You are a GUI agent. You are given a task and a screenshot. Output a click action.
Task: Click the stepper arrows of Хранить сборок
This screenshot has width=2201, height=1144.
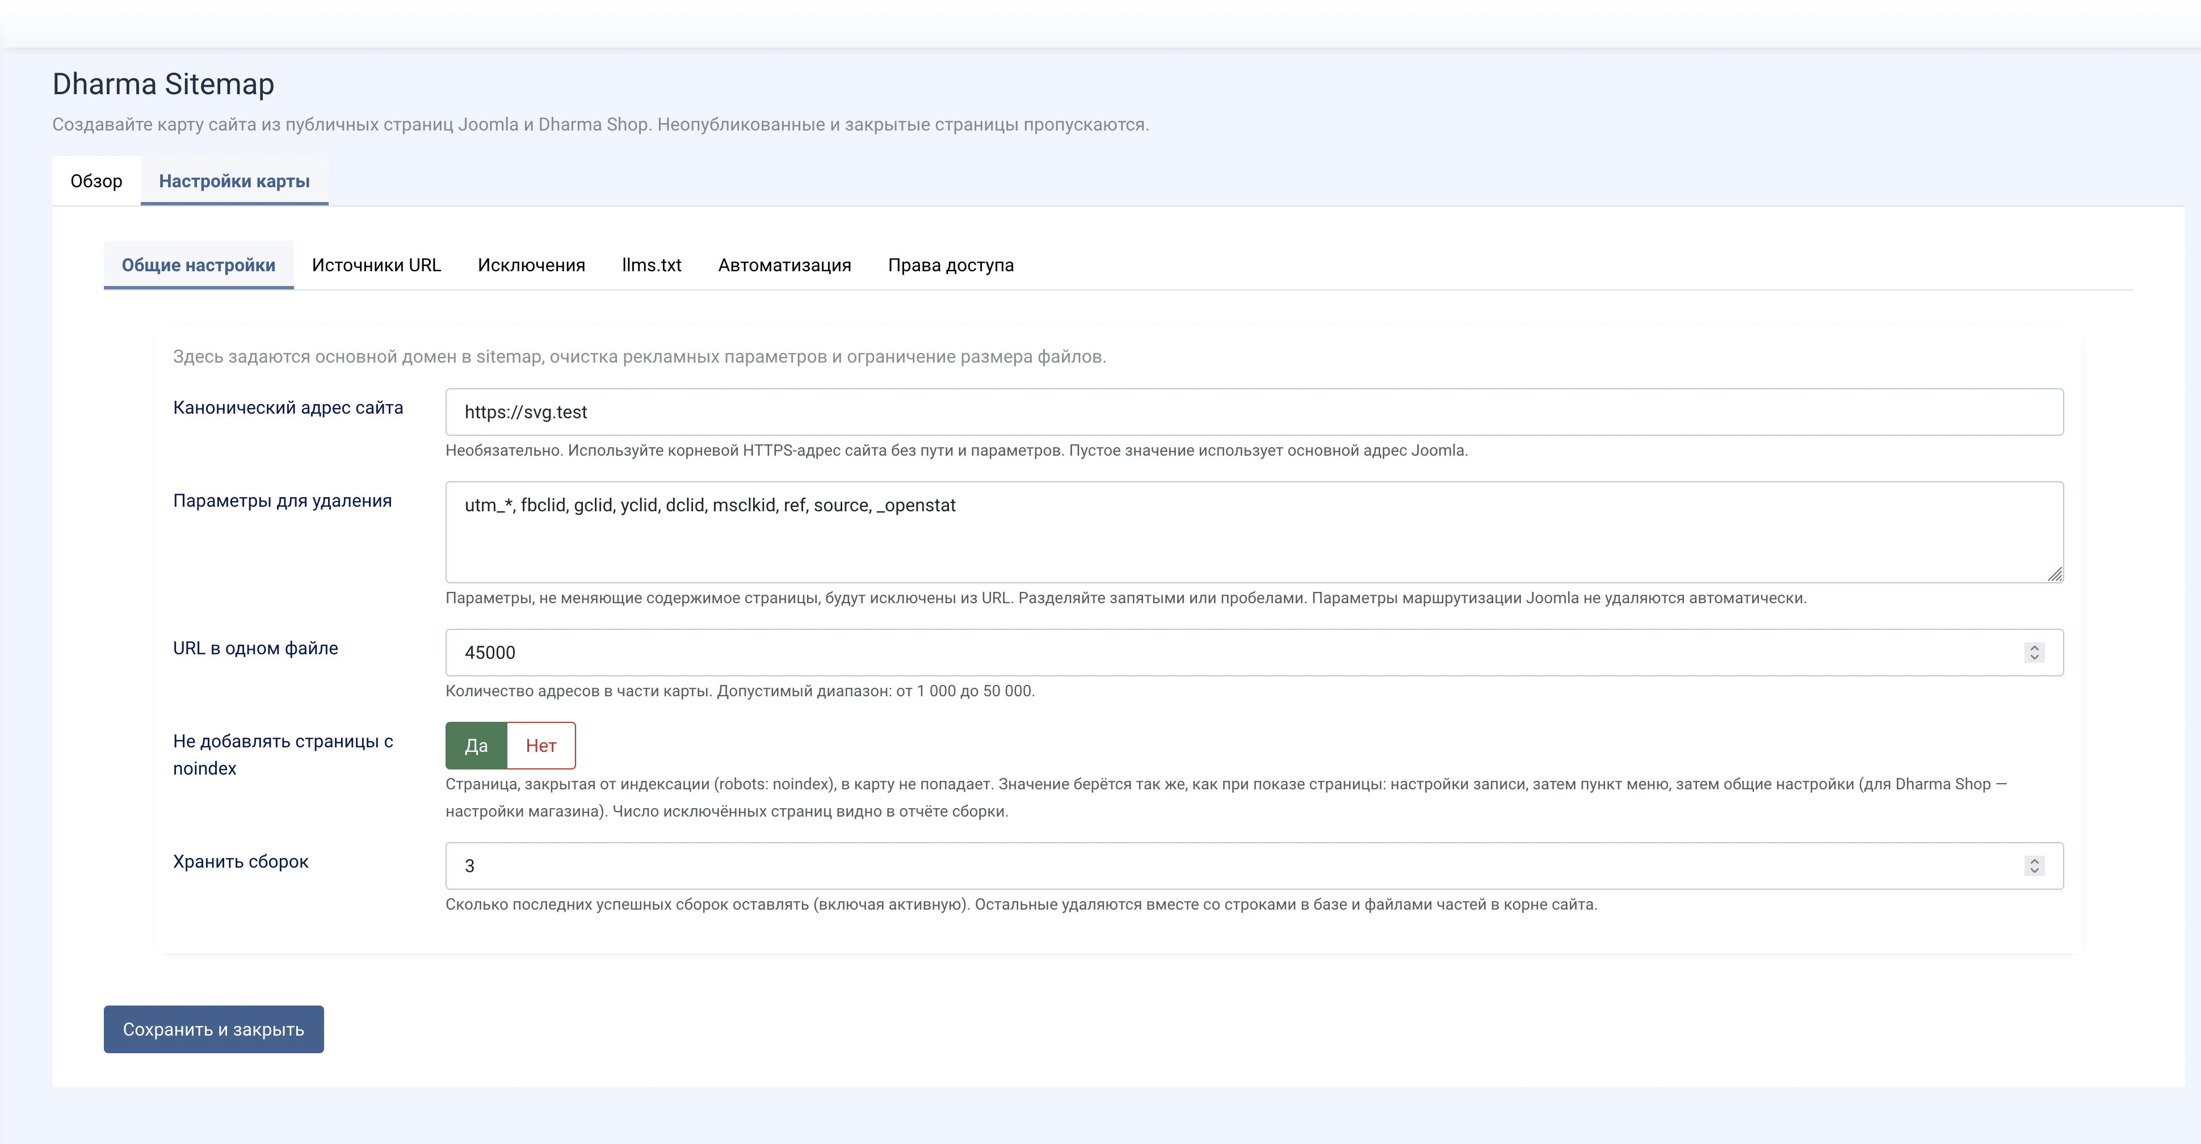(2034, 867)
